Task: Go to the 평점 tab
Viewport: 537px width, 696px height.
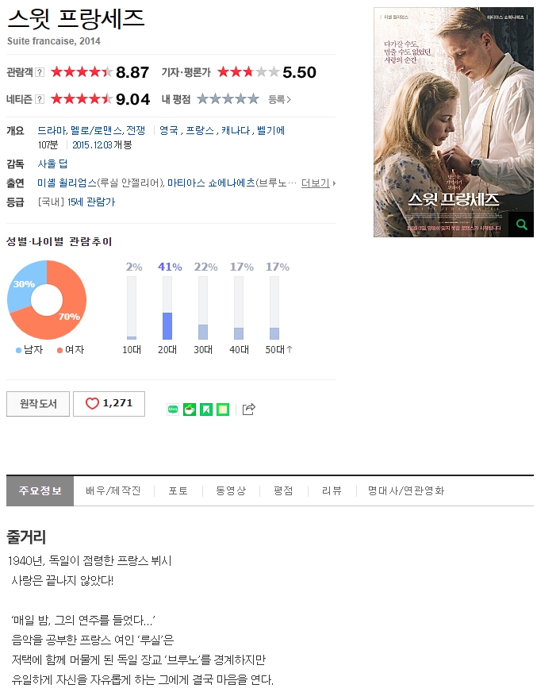Action: click(x=284, y=490)
